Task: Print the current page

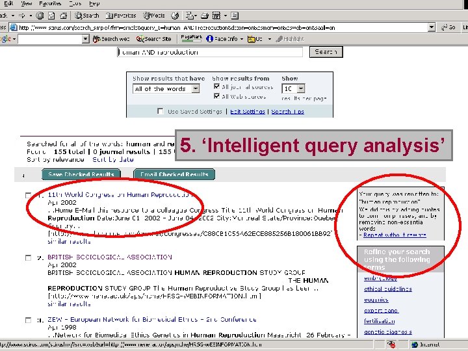Action: click(x=205, y=15)
